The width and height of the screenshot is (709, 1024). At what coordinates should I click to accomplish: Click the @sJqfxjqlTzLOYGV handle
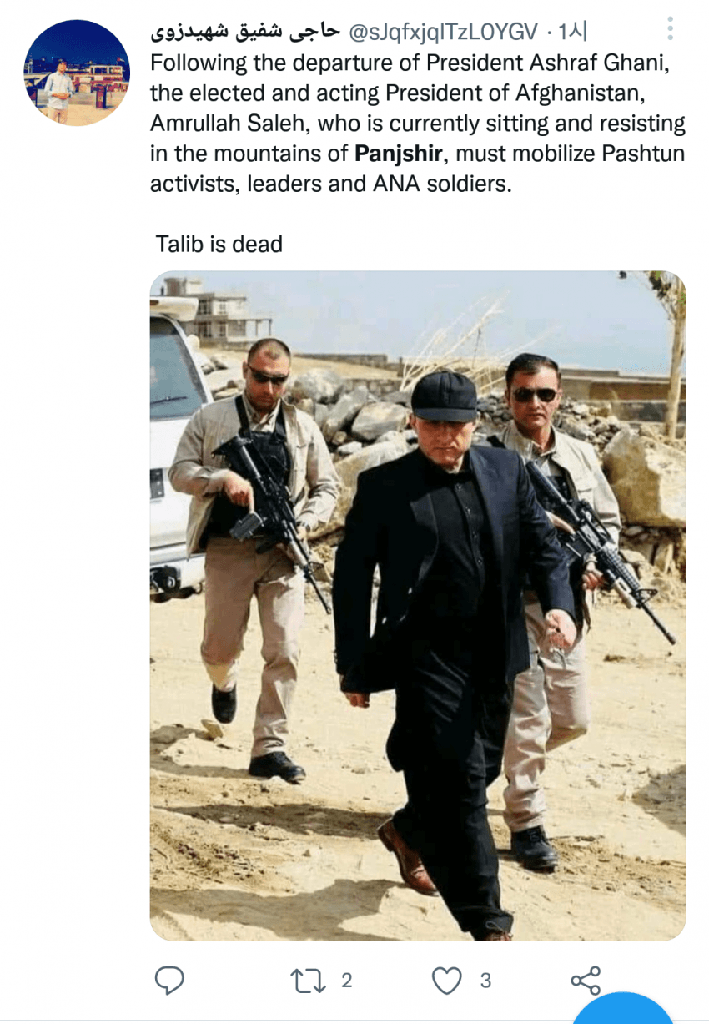point(441,33)
